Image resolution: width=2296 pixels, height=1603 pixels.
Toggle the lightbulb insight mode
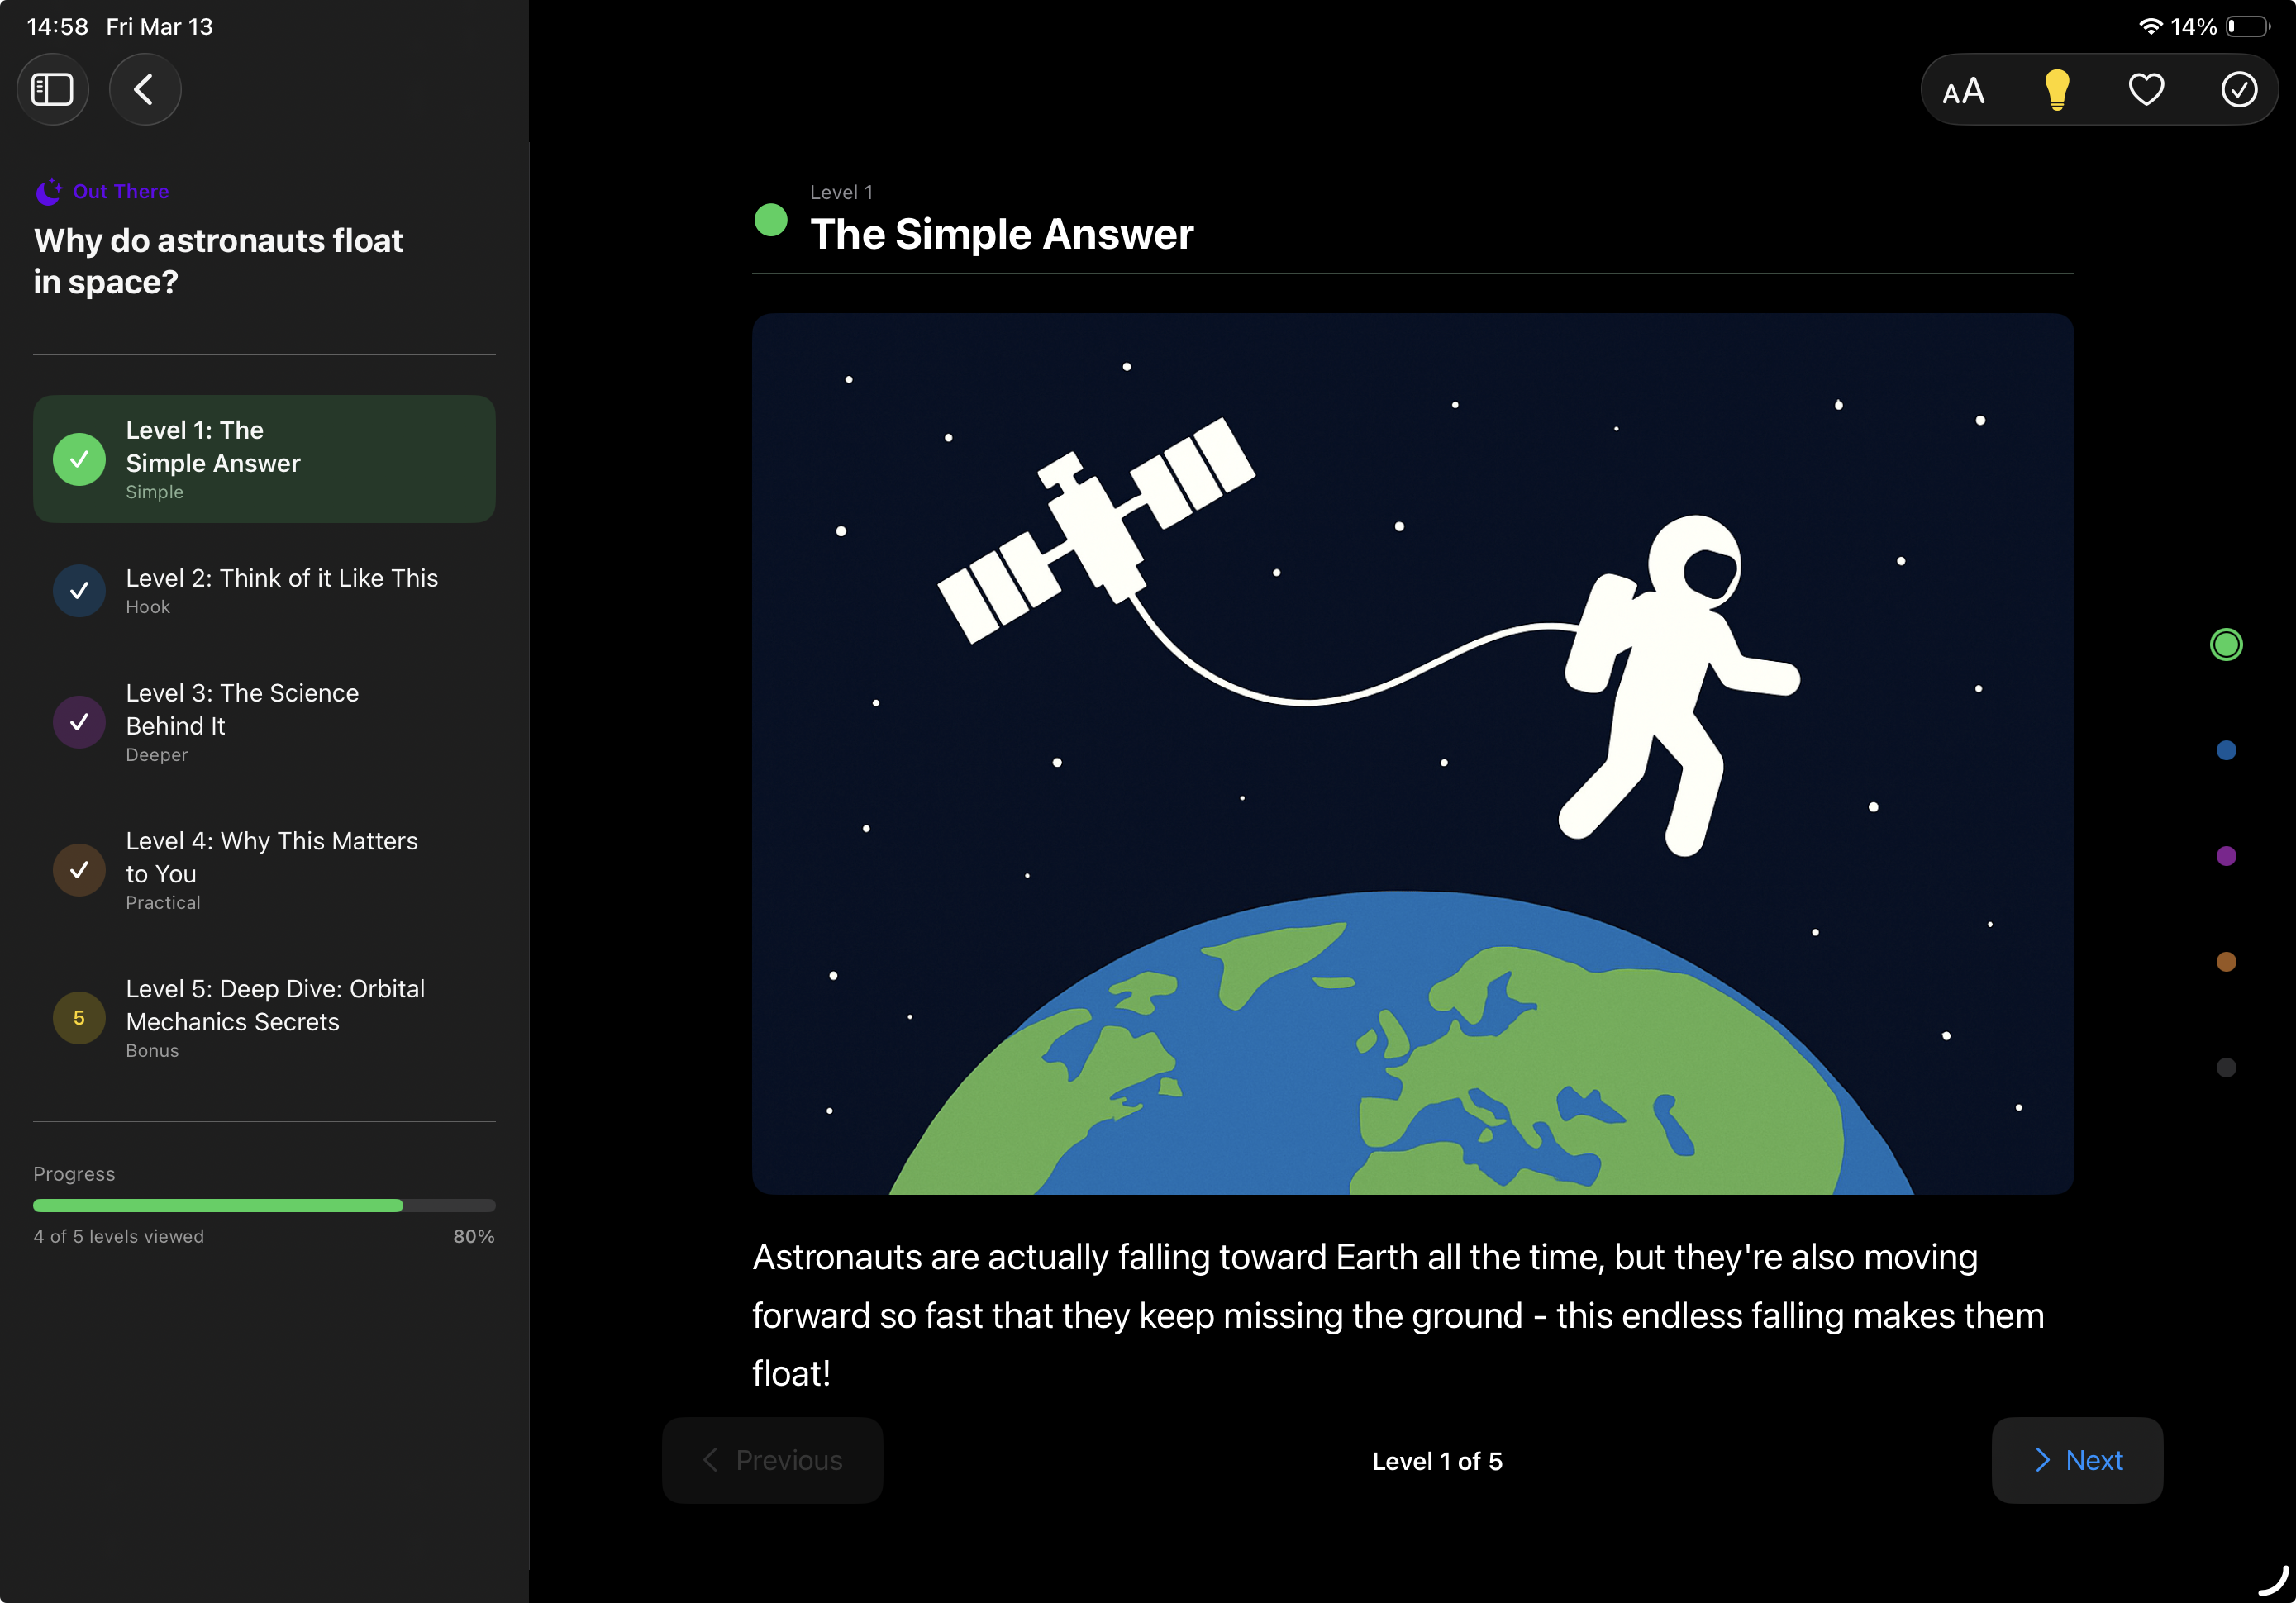[x=2056, y=89]
